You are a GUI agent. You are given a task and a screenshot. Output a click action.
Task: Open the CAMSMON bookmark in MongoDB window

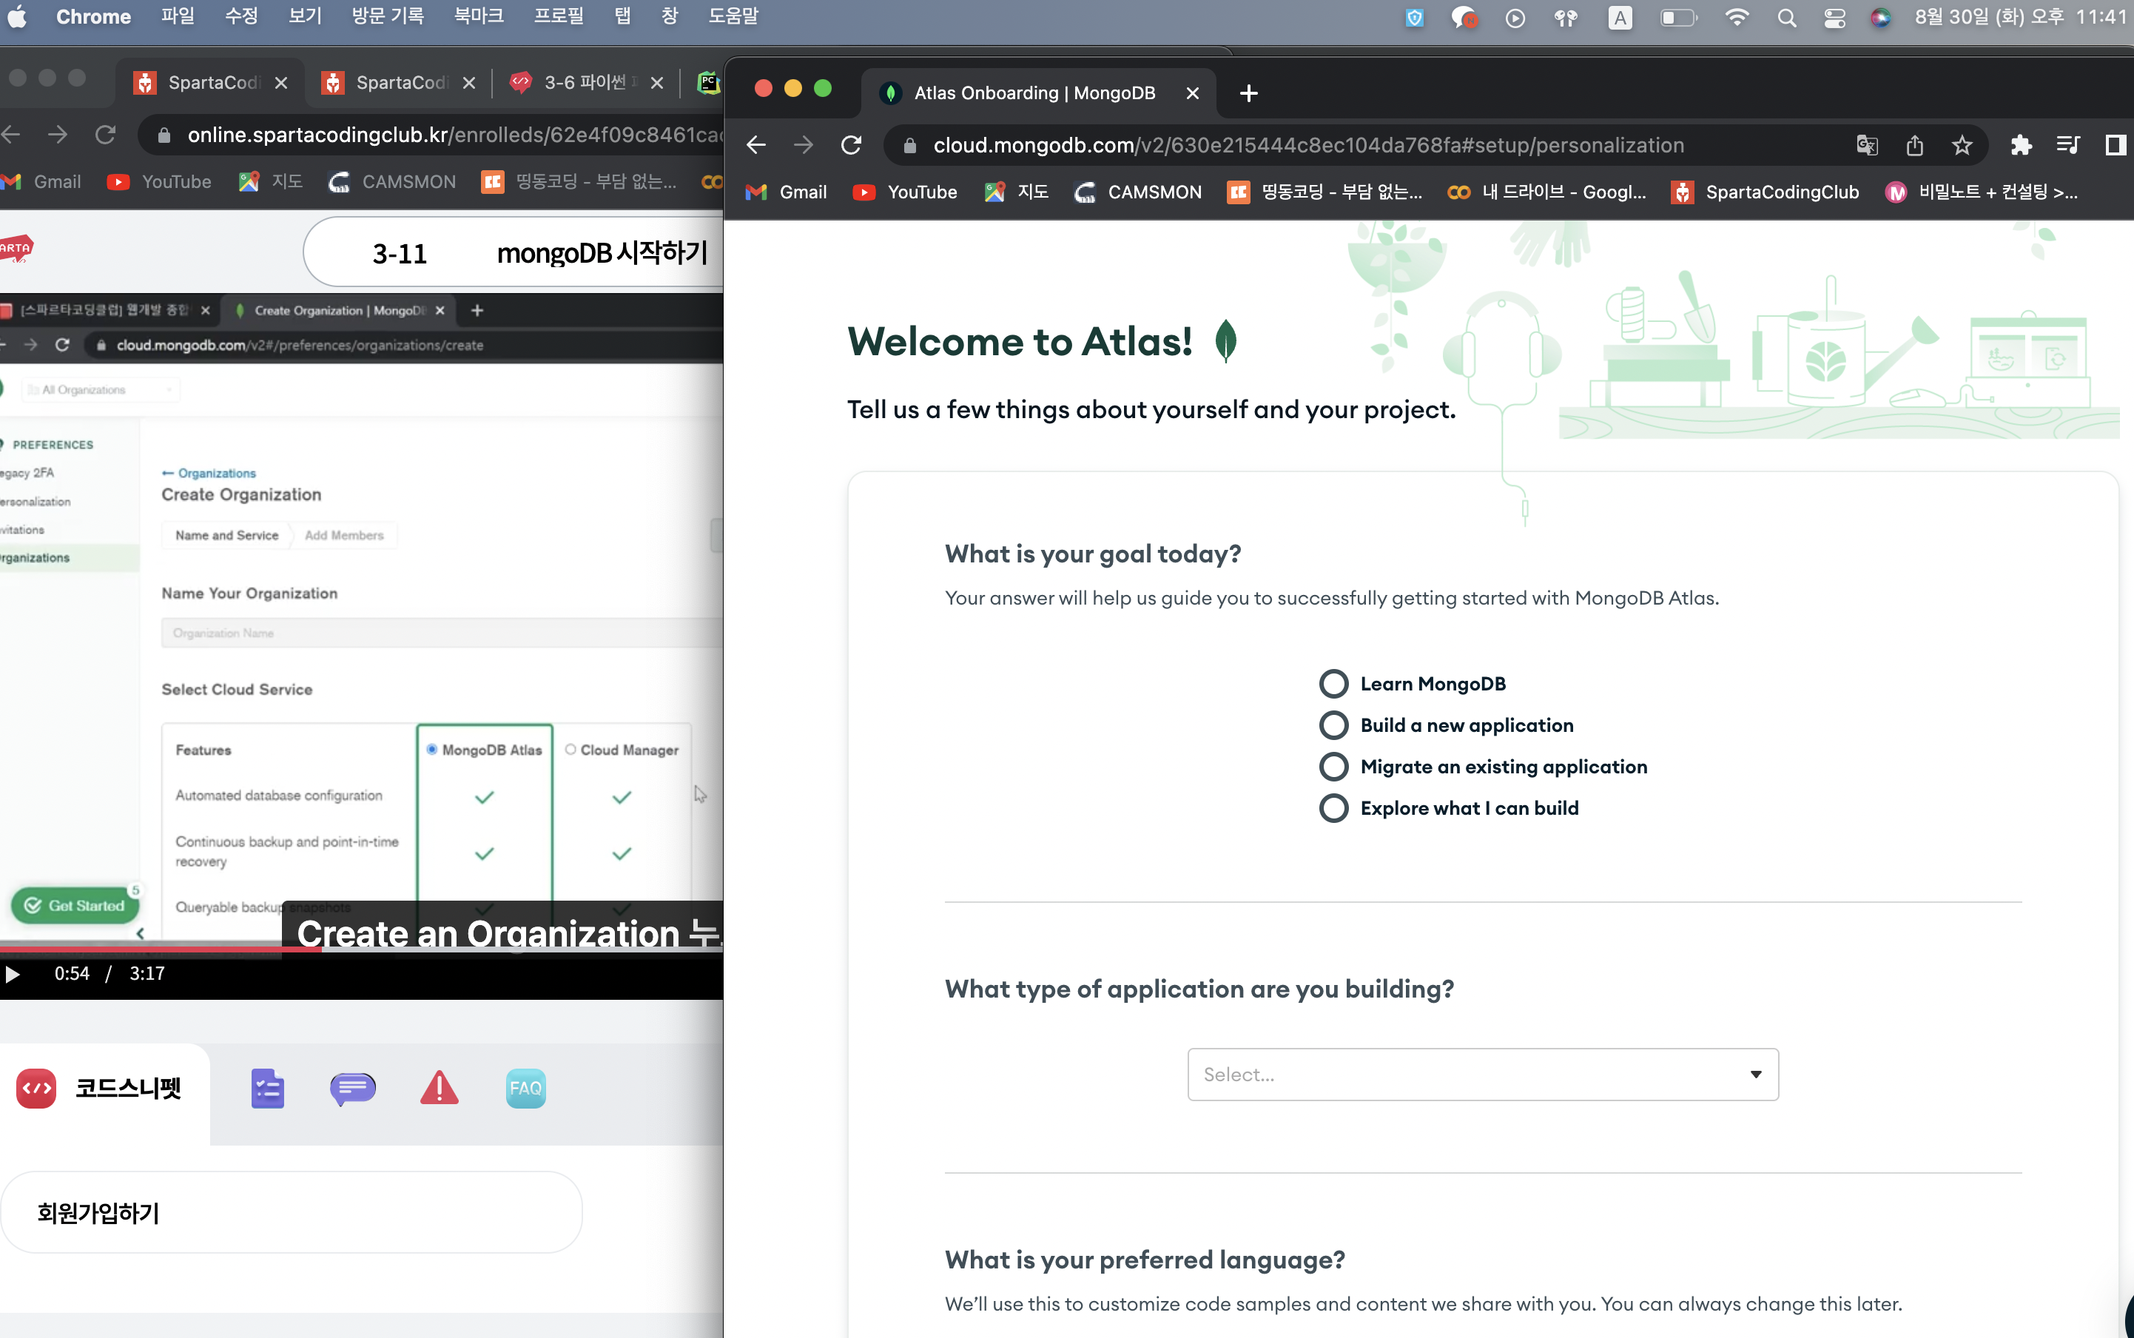1138,192
